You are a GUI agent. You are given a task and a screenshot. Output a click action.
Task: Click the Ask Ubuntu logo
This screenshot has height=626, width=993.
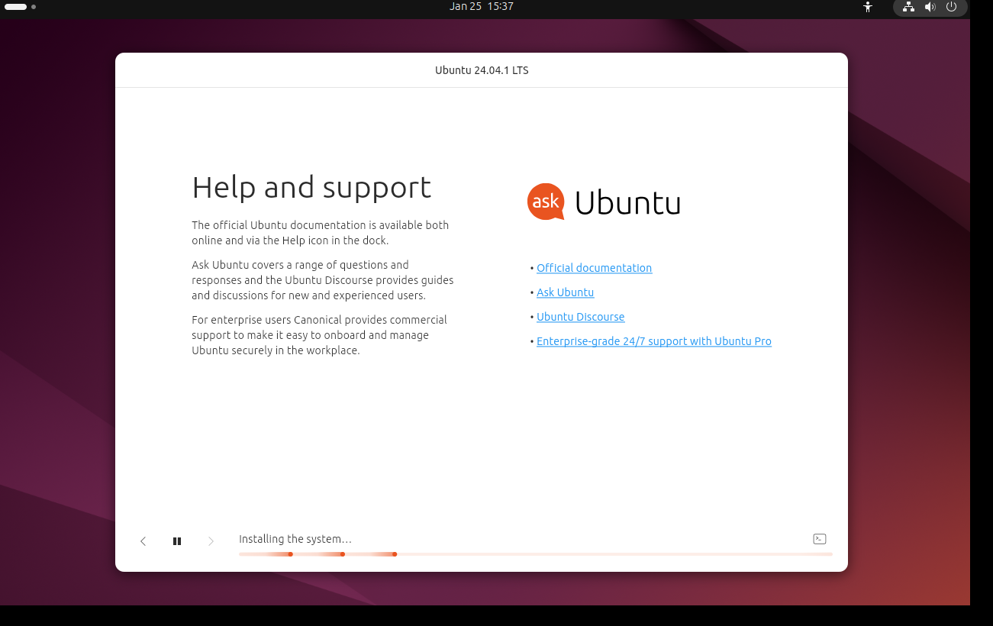coord(603,202)
